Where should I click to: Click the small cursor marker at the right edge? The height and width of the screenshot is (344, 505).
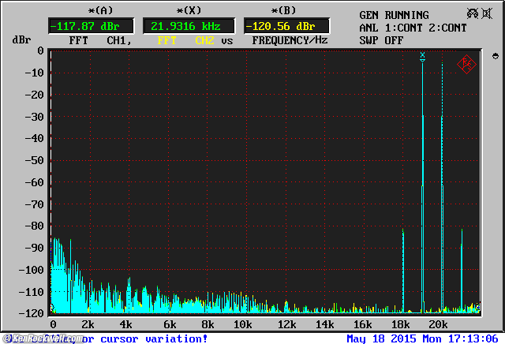495,56
